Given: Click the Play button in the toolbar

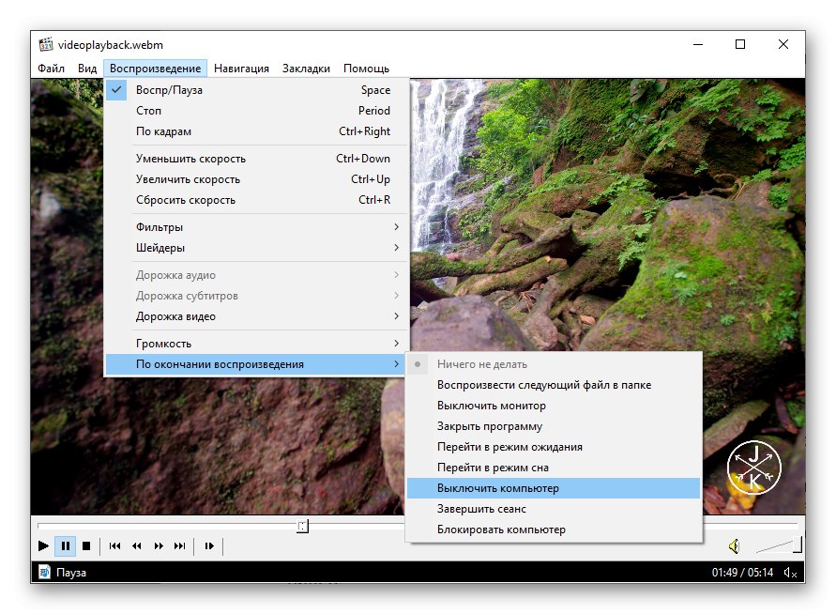Looking at the screenshot, I should pos(44,545).
